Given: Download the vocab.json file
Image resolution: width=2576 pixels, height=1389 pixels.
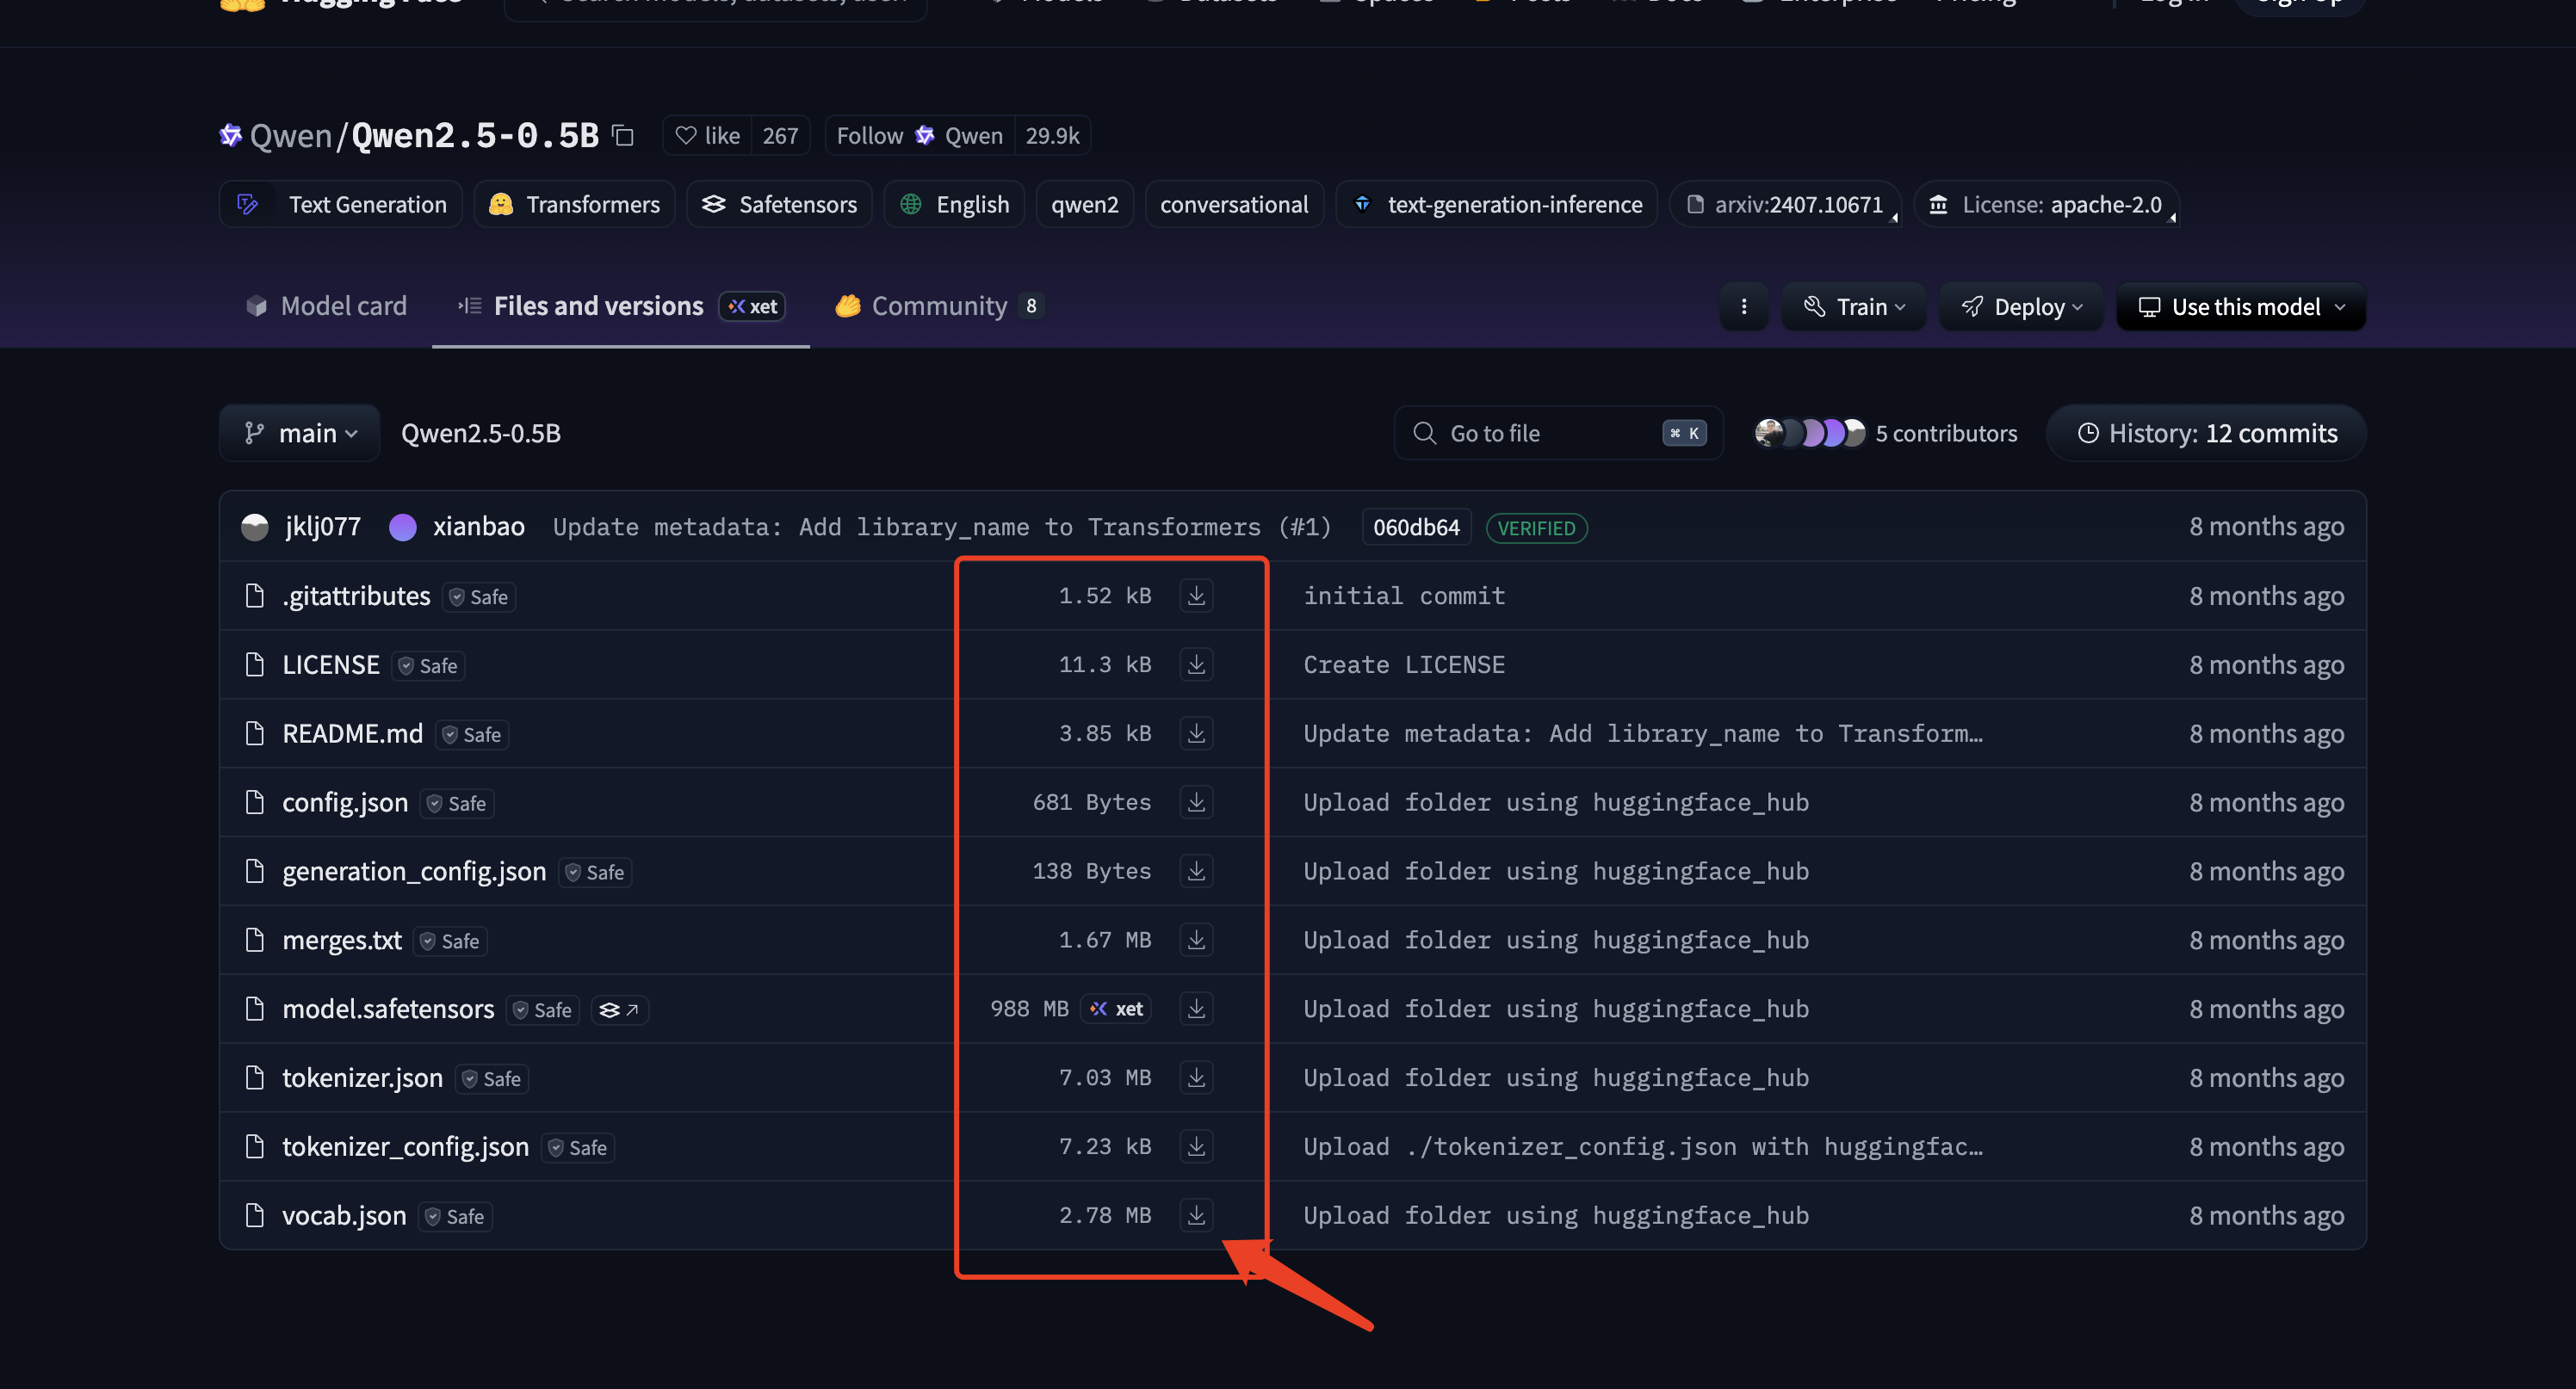Looking at the screenshot, I should pyautogui.click(x=1196, y=1216).
